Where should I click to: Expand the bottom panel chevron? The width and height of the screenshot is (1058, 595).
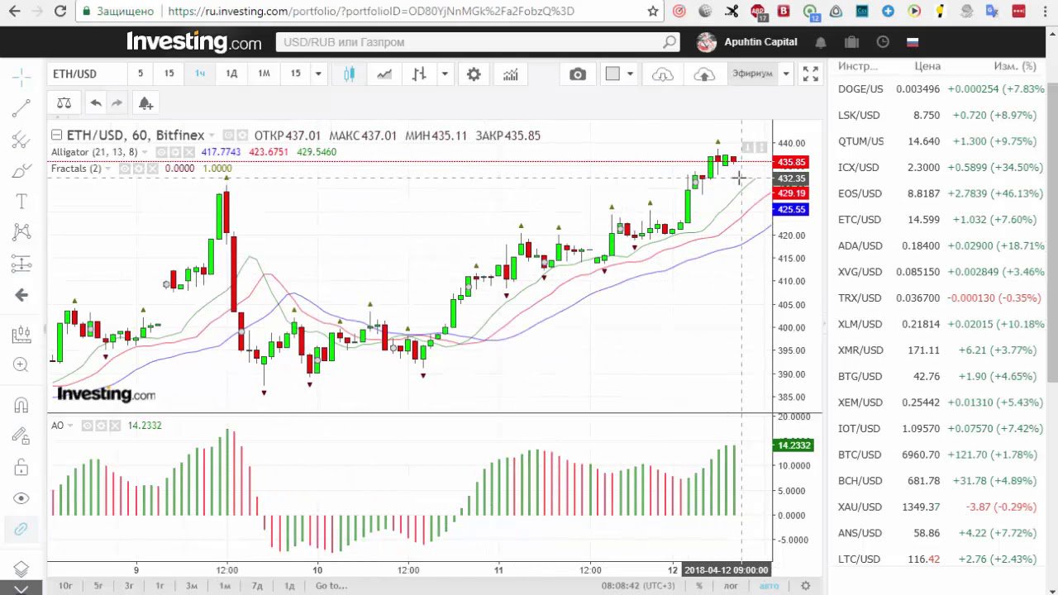22,588
